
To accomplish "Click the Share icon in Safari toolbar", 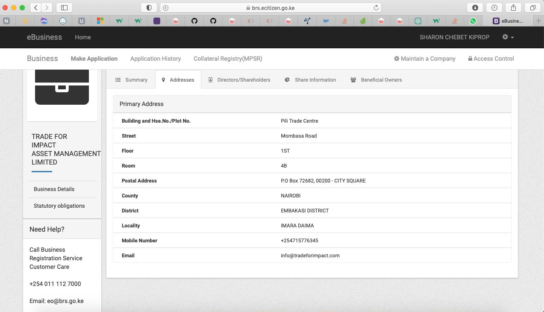I will pyautogui.click(x=513, y=8).
